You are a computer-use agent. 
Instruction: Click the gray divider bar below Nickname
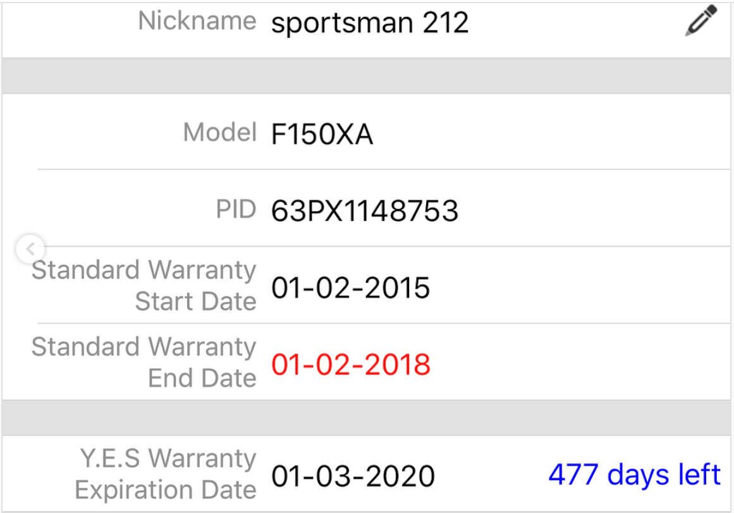point(367,76)
